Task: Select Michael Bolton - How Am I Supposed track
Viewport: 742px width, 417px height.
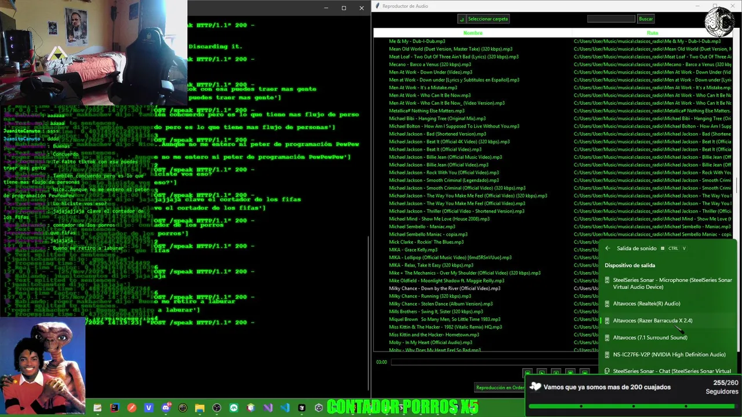Action: [454, 126]
